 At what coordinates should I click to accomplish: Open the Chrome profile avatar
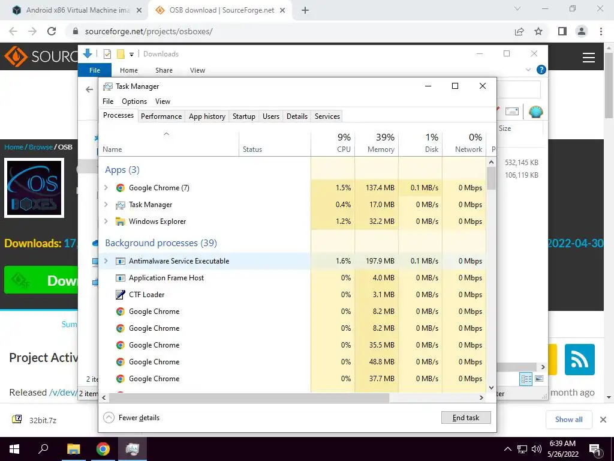tap(582, 31)
